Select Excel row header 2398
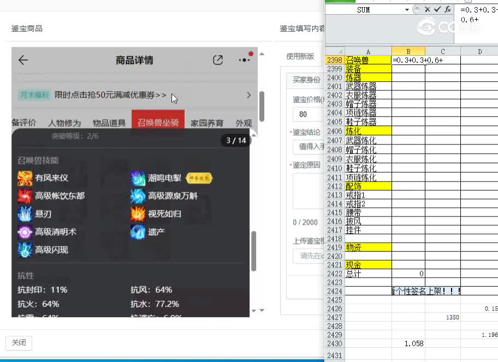The height and width of the screenshot is (362, 498). click(335, 60)
